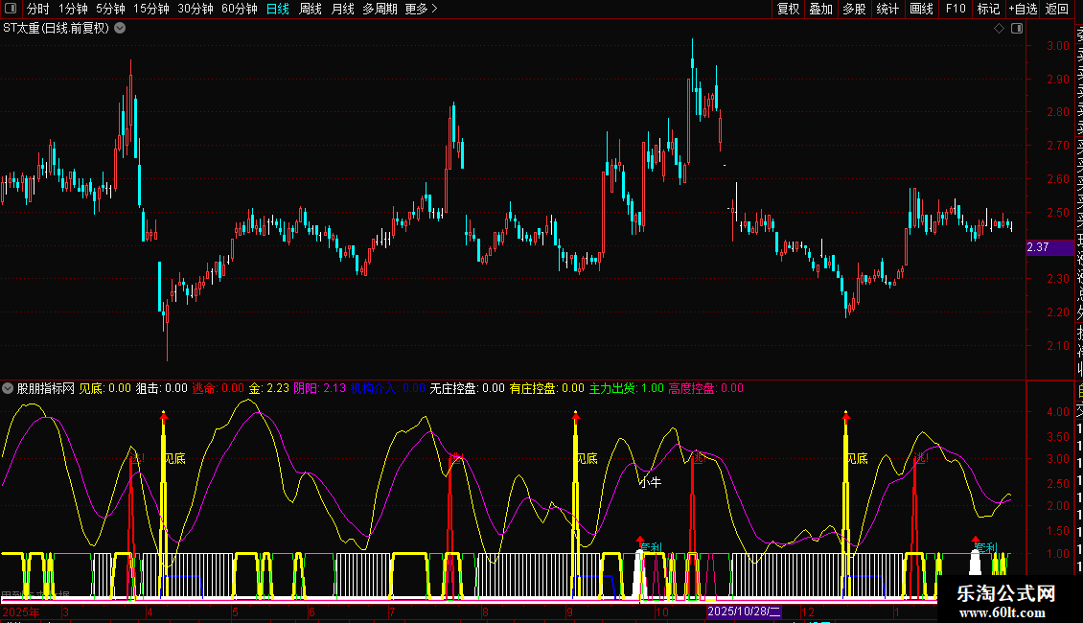Select the 5分钟 period
This screenshot has width=1083, height=623.
tap(110, 9)
